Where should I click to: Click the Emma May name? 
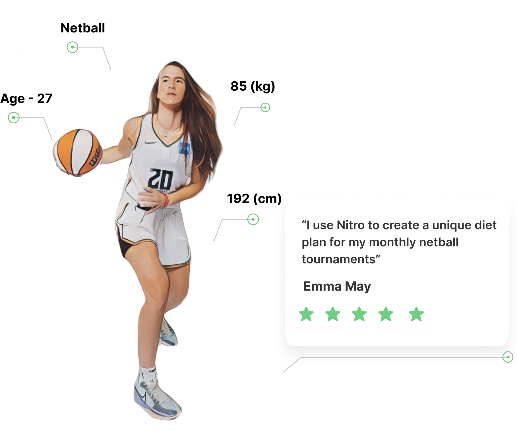coord(337,286)
